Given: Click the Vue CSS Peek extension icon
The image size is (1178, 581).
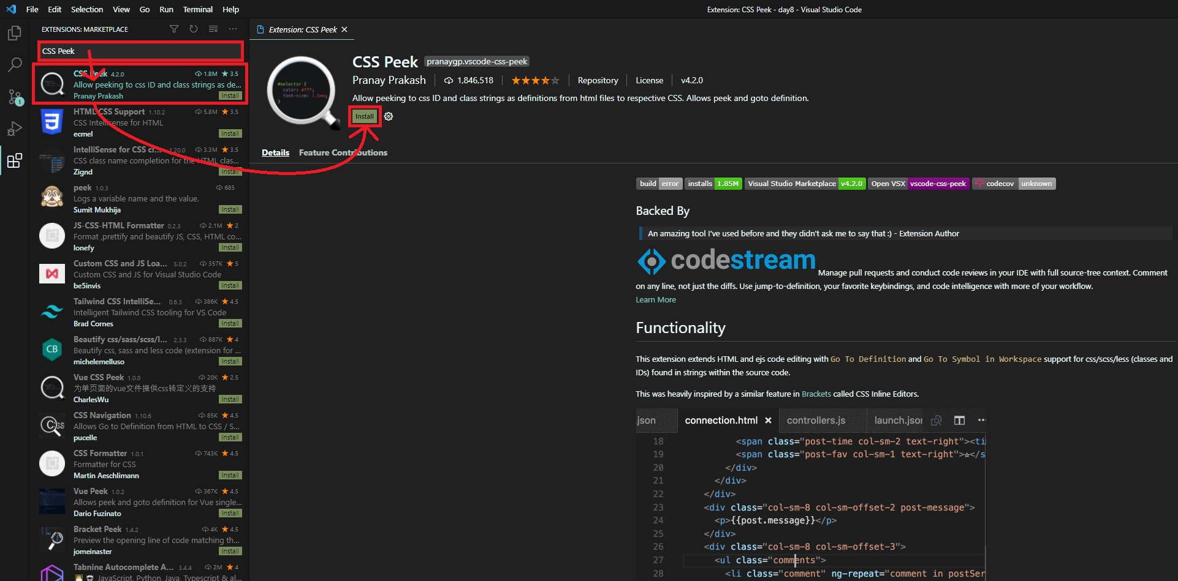Looking at the screenshot, I should 52,388.
